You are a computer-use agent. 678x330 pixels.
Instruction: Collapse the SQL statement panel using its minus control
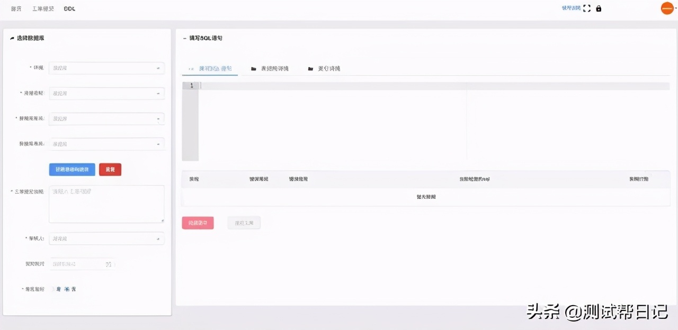184,38
